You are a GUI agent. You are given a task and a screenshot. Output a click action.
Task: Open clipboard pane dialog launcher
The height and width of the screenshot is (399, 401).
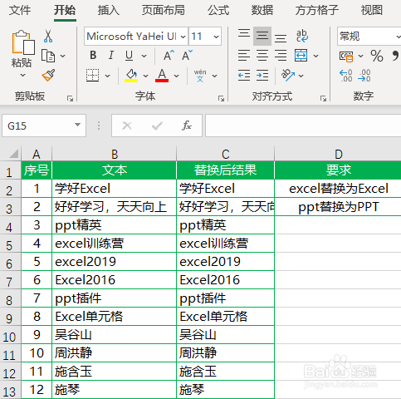click(70, 98)
